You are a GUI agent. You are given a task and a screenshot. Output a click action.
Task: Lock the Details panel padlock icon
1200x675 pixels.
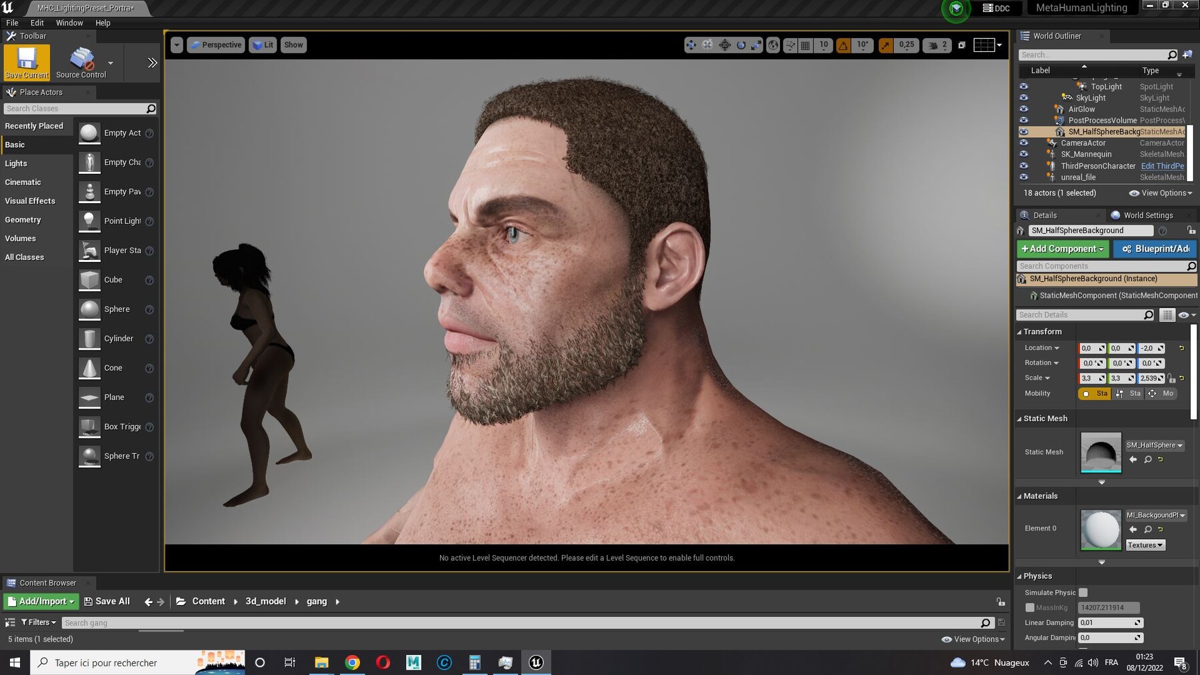pyautogui.click(x=1191, y=231)
